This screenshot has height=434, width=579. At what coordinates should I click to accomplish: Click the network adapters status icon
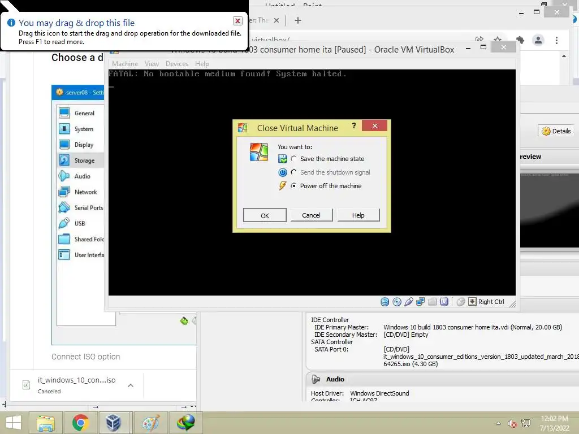coord(421,302)
